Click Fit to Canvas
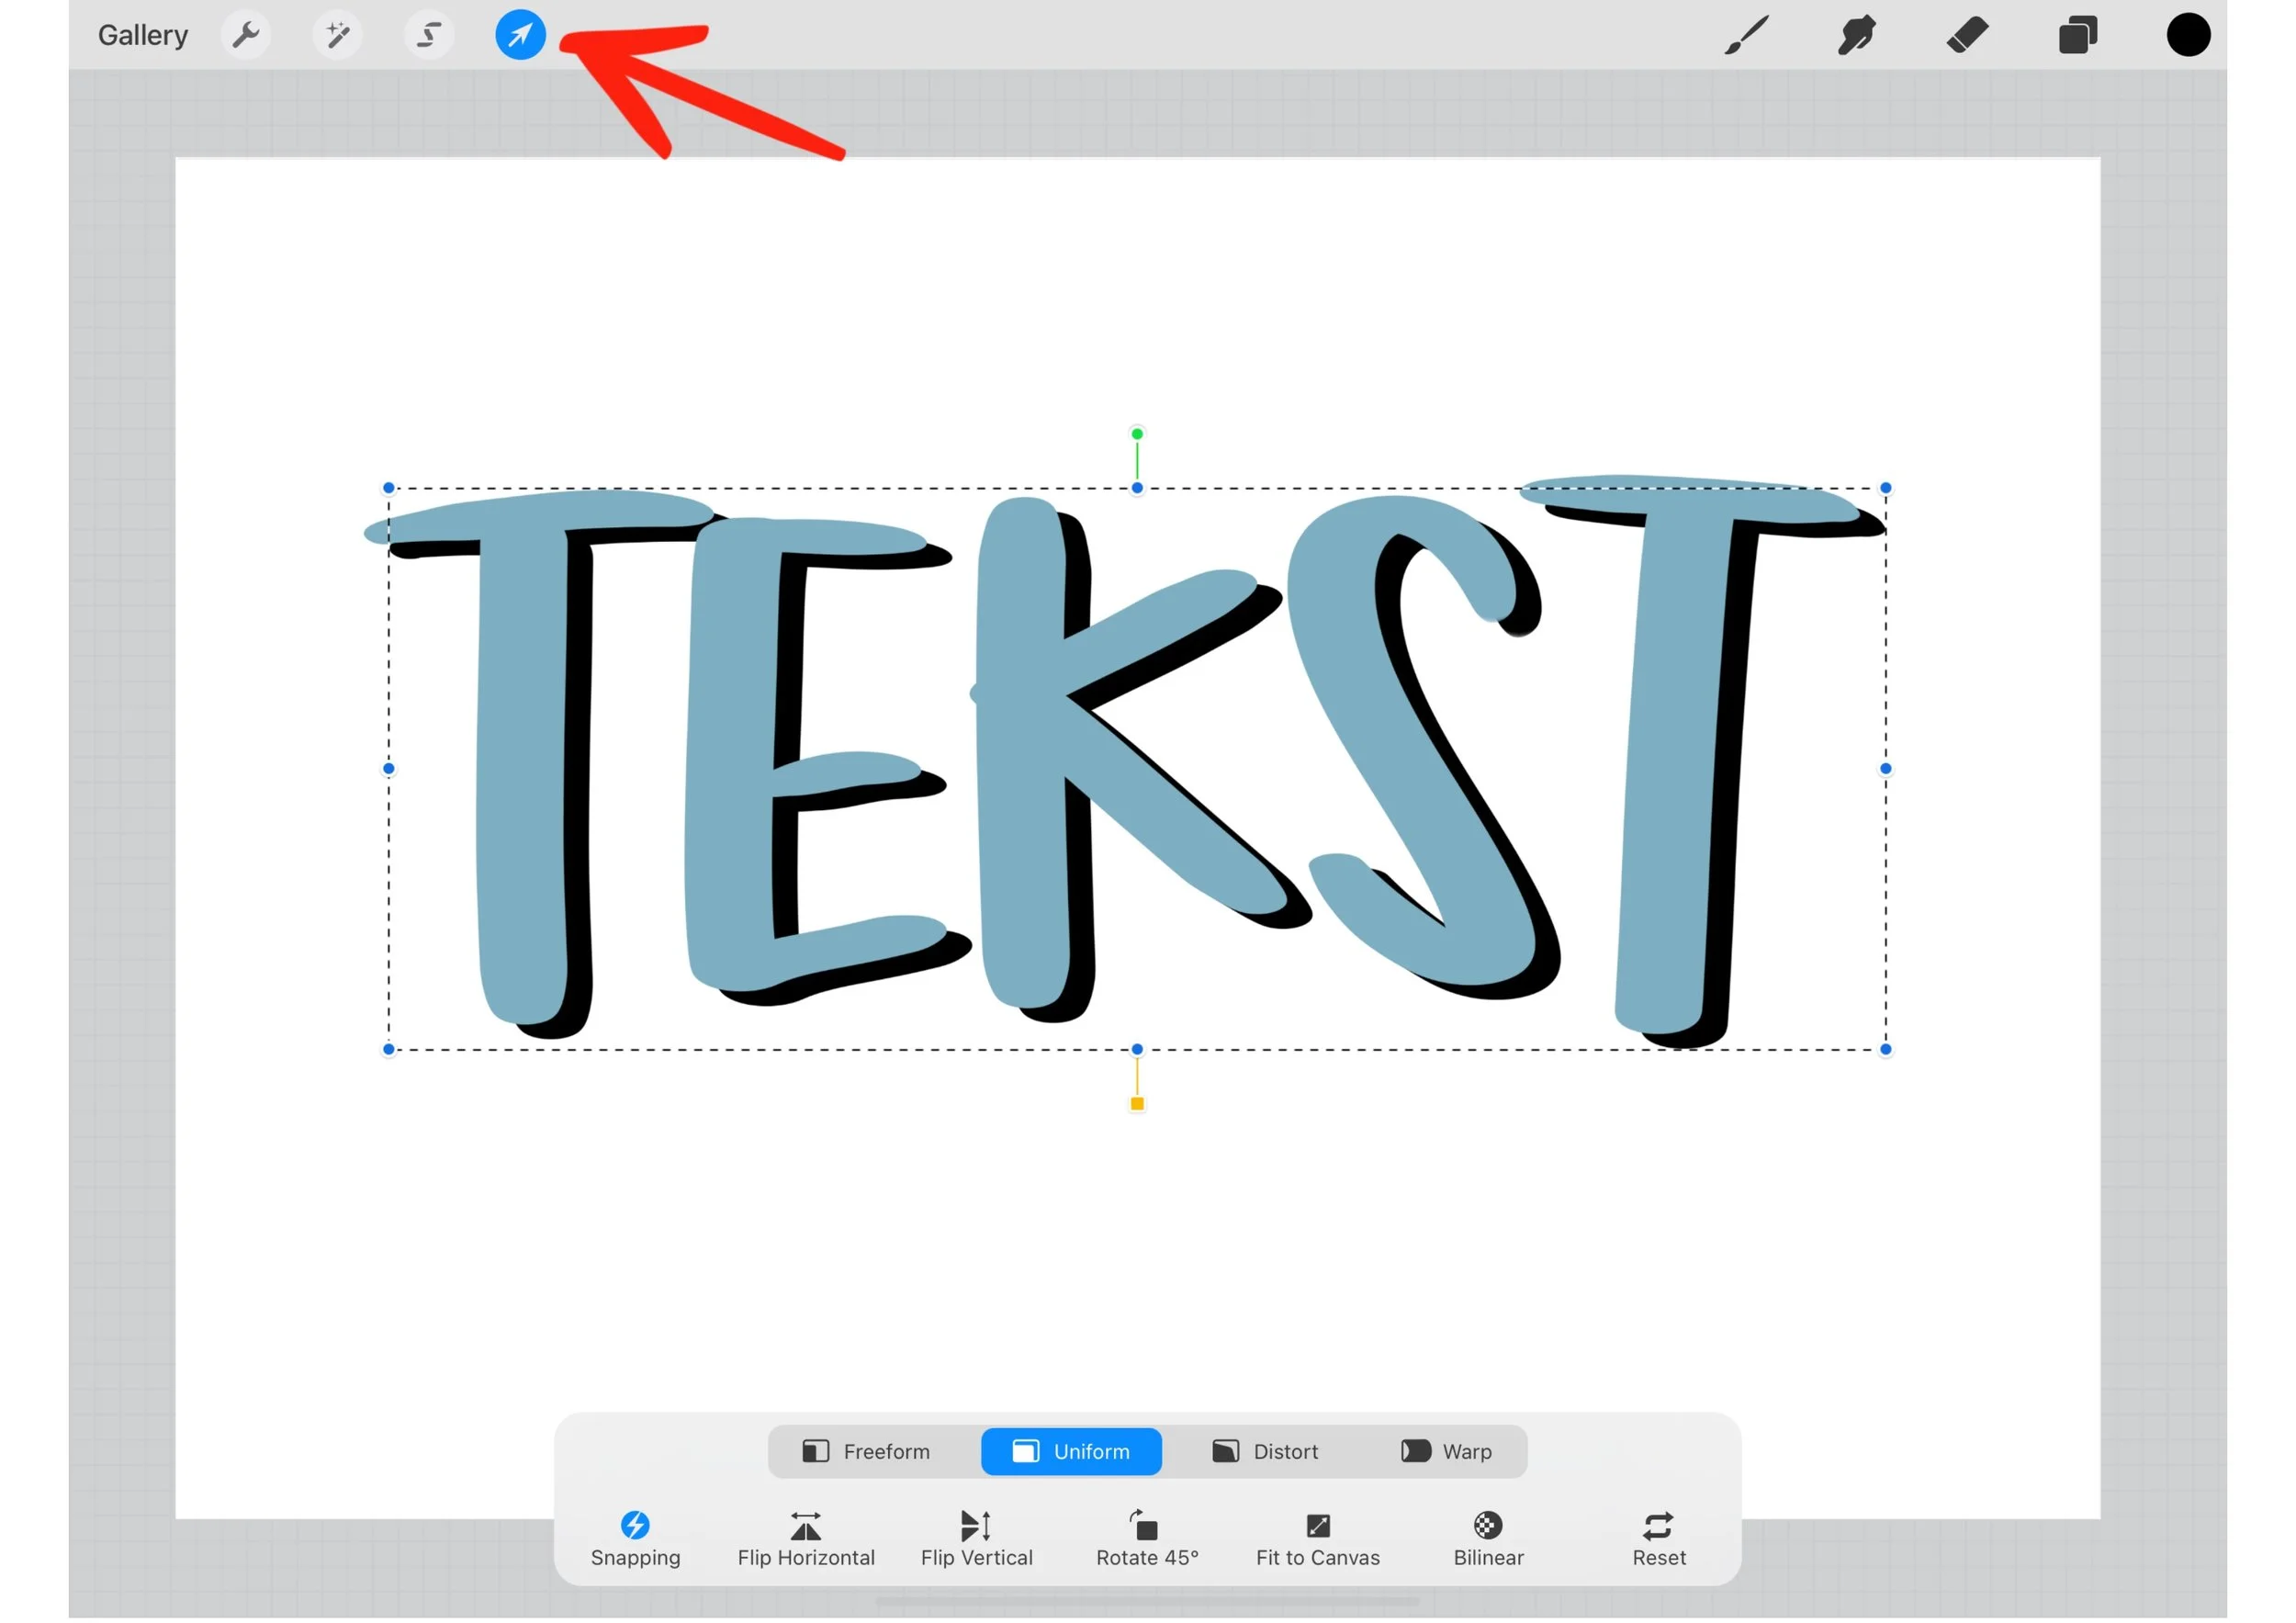This screenshot has width=2296, height=1623. pyautogui.click(x=1318, y=1540)
